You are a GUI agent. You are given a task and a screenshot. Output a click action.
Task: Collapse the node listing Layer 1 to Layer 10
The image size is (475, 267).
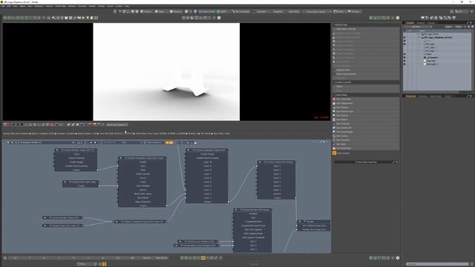[x=188, y=150]
